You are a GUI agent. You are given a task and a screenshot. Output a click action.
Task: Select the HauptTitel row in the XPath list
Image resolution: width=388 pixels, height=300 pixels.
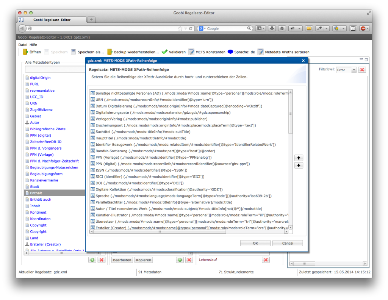pos(189,138)
